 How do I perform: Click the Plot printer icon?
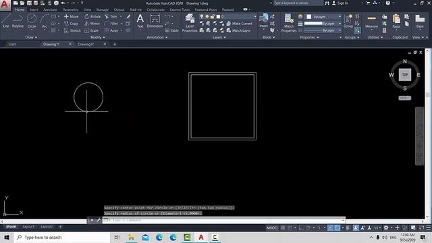click(56, 3)
